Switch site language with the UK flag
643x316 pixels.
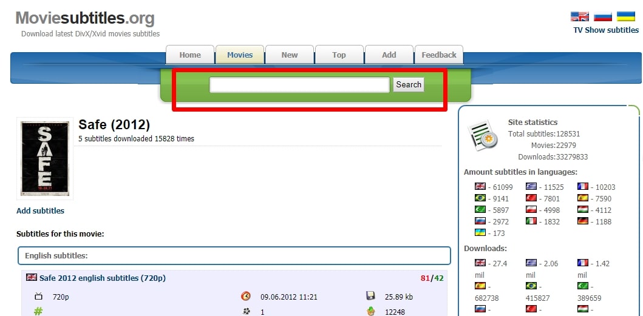(579, 16)
